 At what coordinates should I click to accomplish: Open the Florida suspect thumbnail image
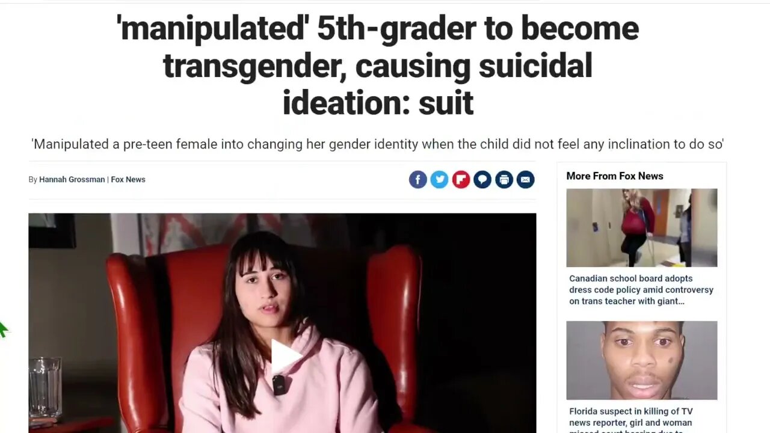click(641, 360)
